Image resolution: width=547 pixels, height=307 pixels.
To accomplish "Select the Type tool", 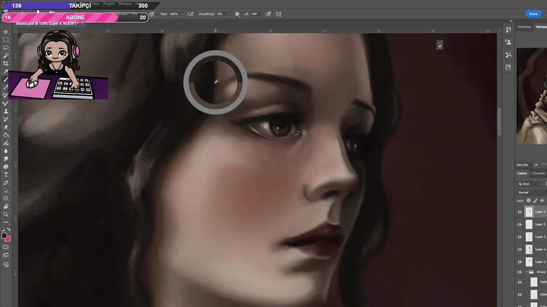I will click(x=6, y=175).
